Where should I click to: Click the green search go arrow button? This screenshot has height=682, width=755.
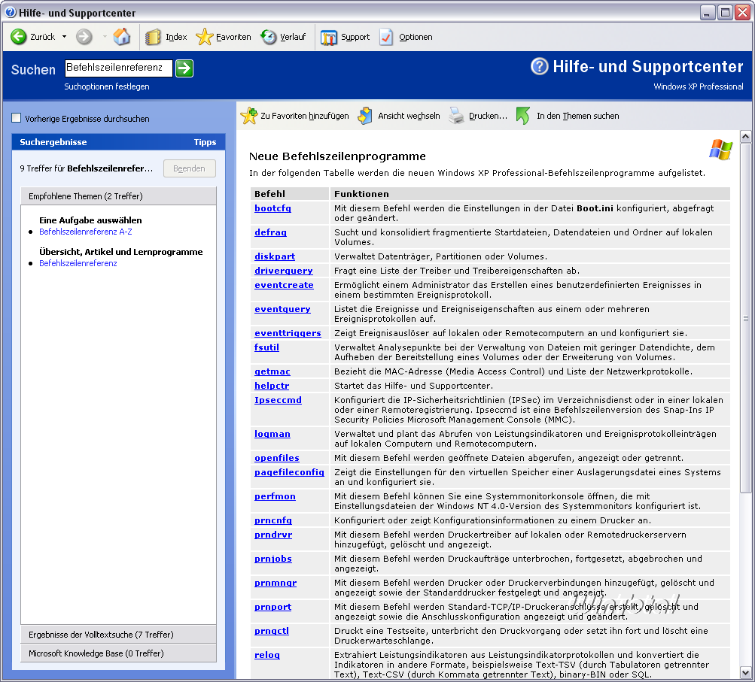click(x=184, y=68)
